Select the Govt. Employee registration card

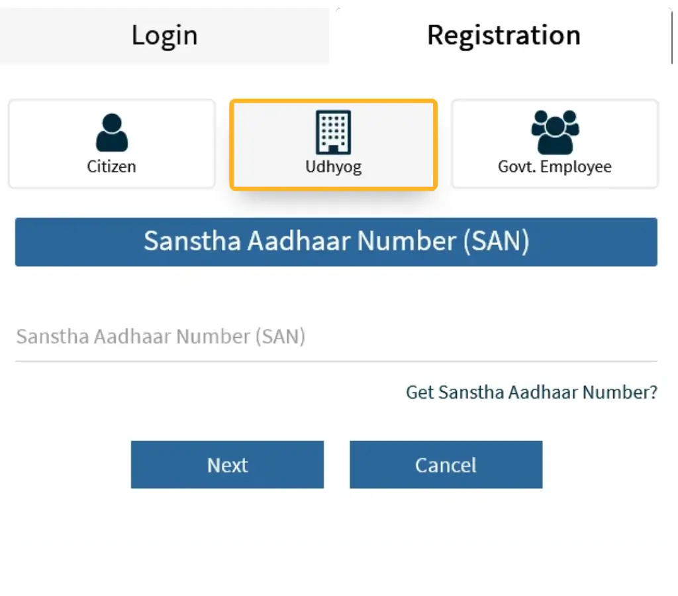click(x=555, y=144)
